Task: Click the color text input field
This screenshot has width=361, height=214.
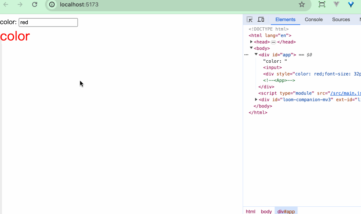Action: pos(48,23)
